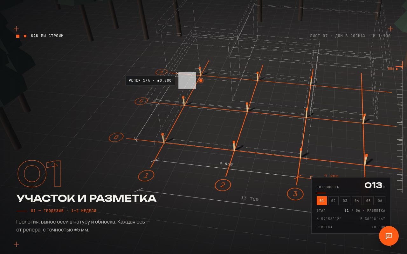407x254 pixels.
Task: Click axis marker circle A
Action: click(x=162, y=72)
